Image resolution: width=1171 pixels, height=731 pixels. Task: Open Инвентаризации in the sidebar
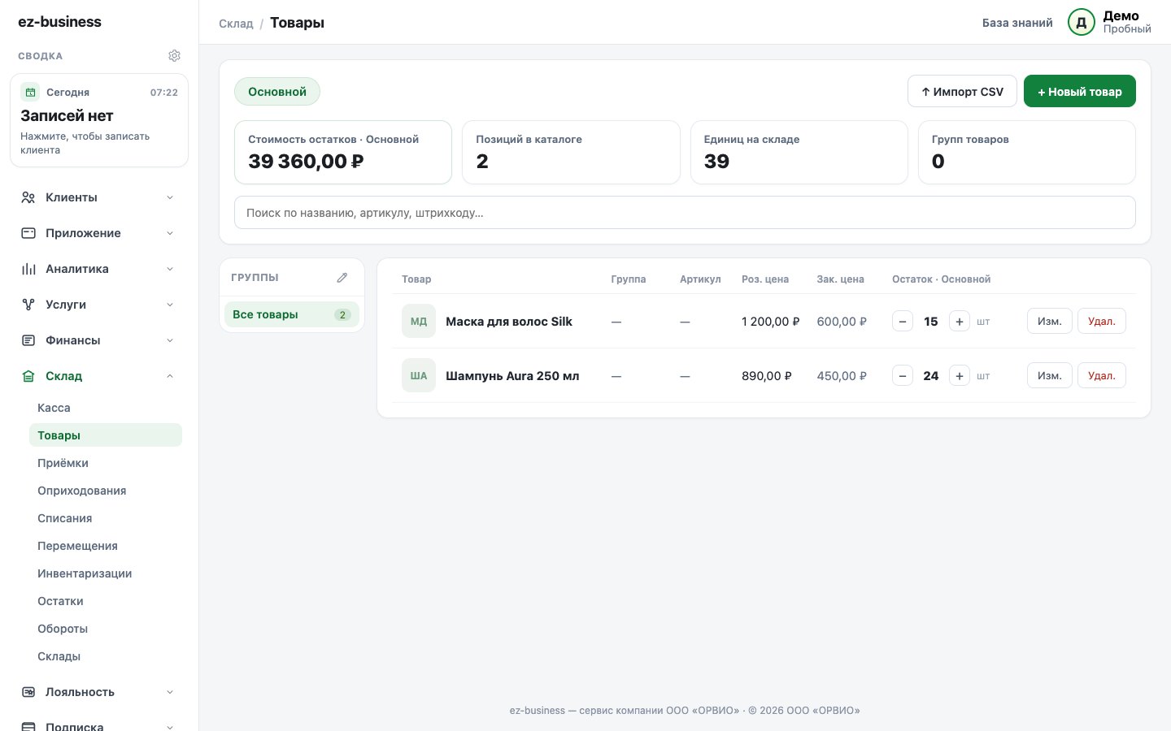pos(106,573)
